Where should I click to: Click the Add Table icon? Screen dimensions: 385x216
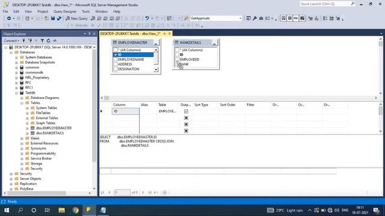(338, 19)
